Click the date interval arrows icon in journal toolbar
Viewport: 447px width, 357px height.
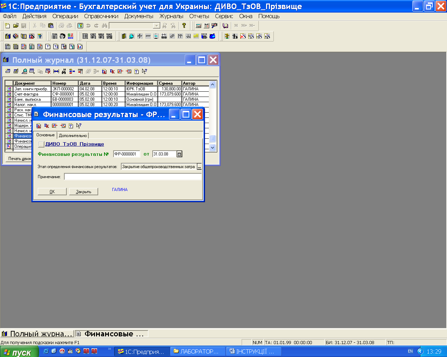pos(56,71)
